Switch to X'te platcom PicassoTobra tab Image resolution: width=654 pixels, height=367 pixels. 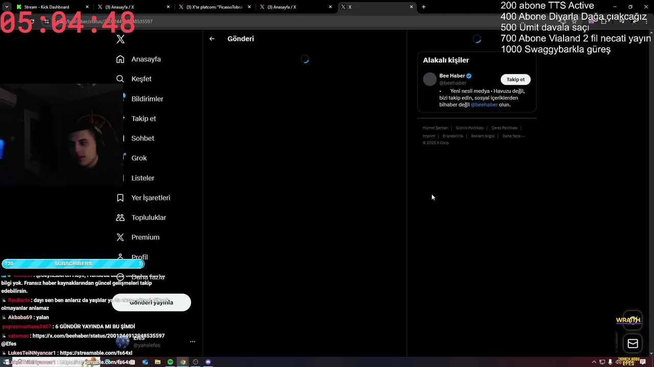[215, 7]
